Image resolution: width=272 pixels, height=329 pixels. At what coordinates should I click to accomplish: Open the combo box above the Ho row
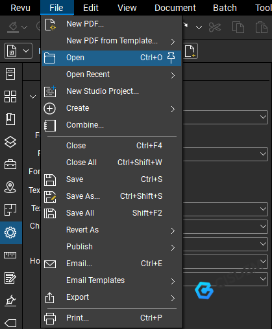pyautogui.click(x=225, y=244)
